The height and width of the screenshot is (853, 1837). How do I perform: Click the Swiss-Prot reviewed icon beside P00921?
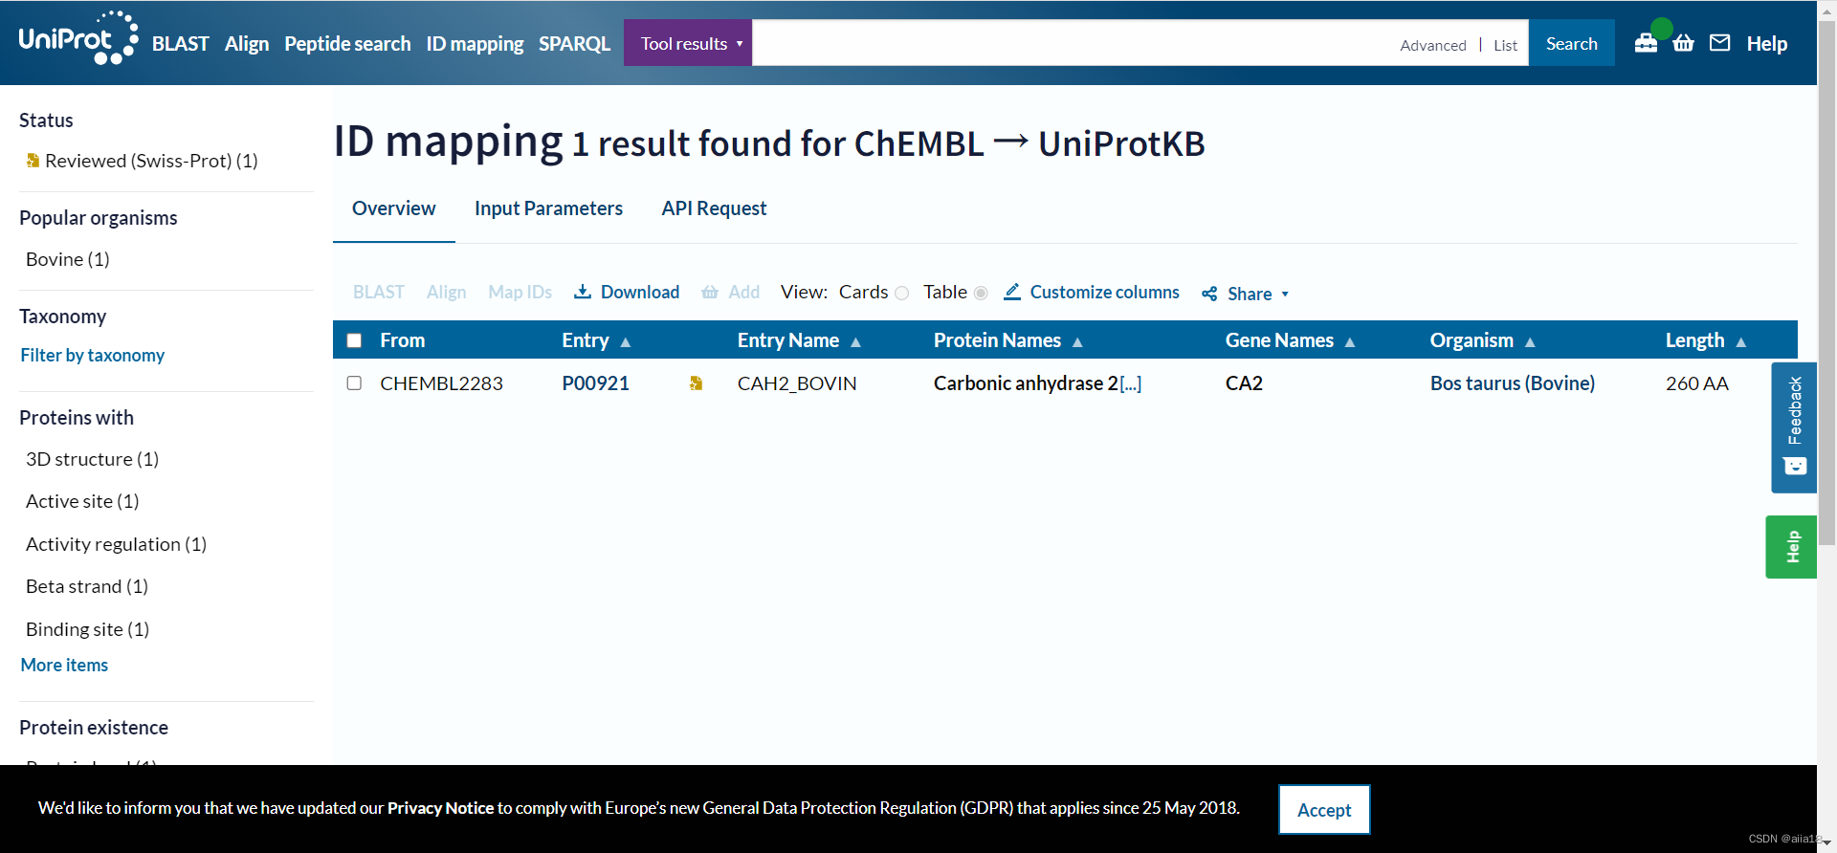pyautogui.click(x=697, y=383)
